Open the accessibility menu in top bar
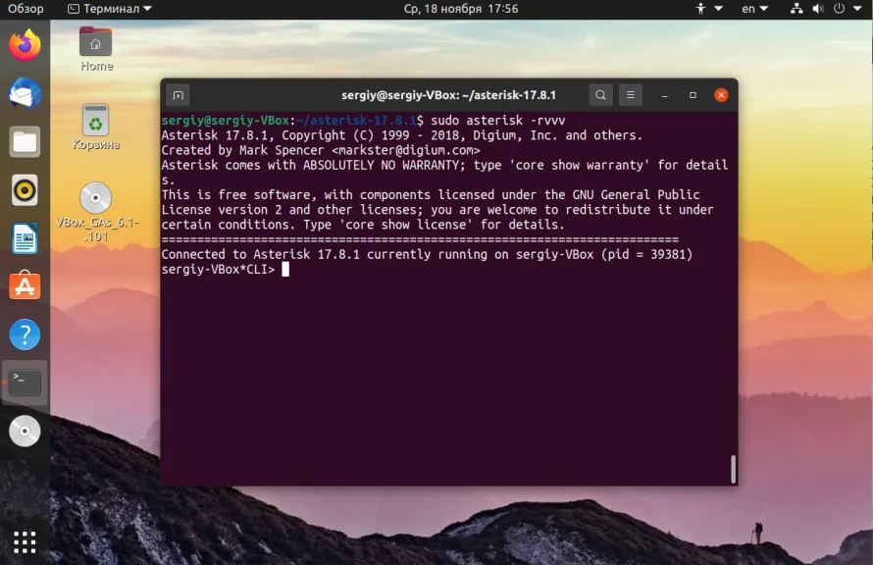This screenshot has width=873, height=565. [709, 9]
